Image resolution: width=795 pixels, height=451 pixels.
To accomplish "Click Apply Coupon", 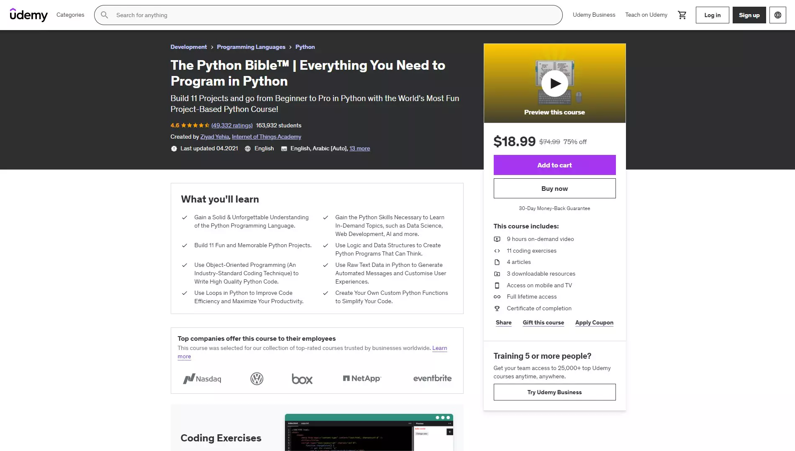I will tap(594, 322).
